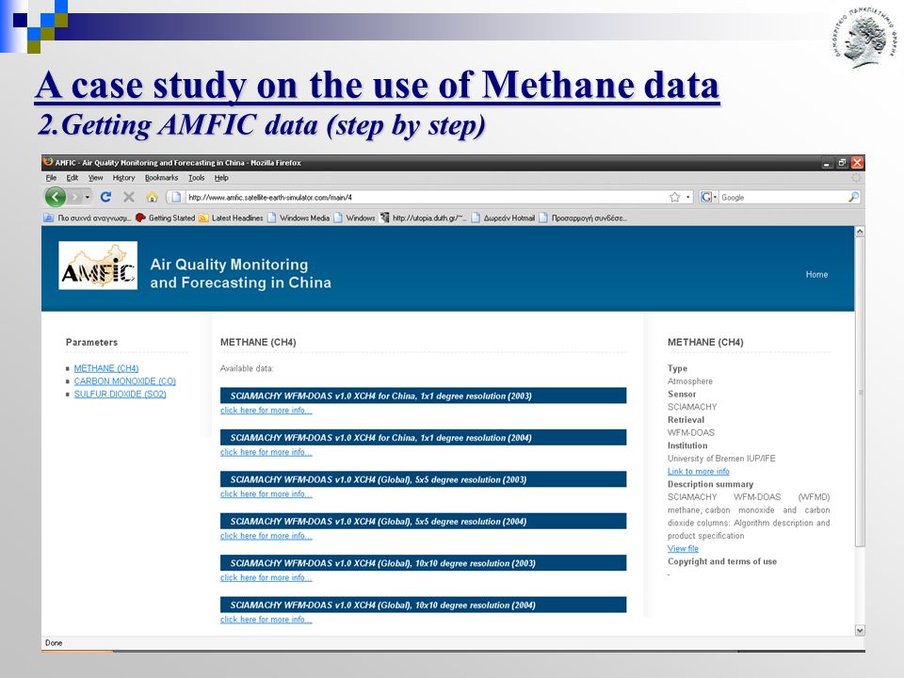Click more info under Global 10x10 (2003)
Screen dimensions: 904x678
tap(266, 577)
